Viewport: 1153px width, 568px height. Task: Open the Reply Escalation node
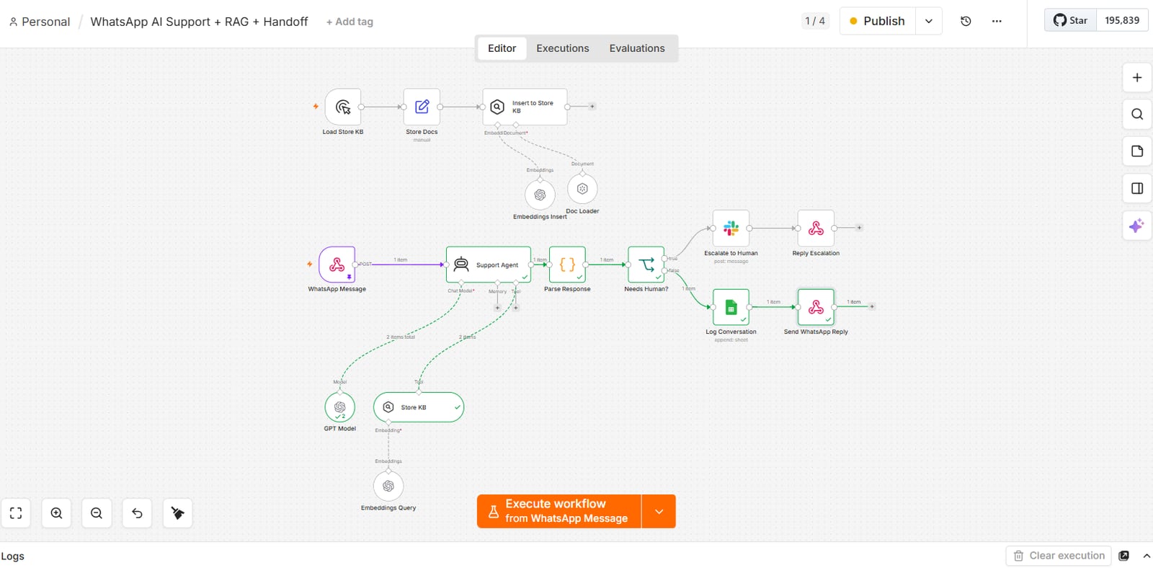[816, 228]
